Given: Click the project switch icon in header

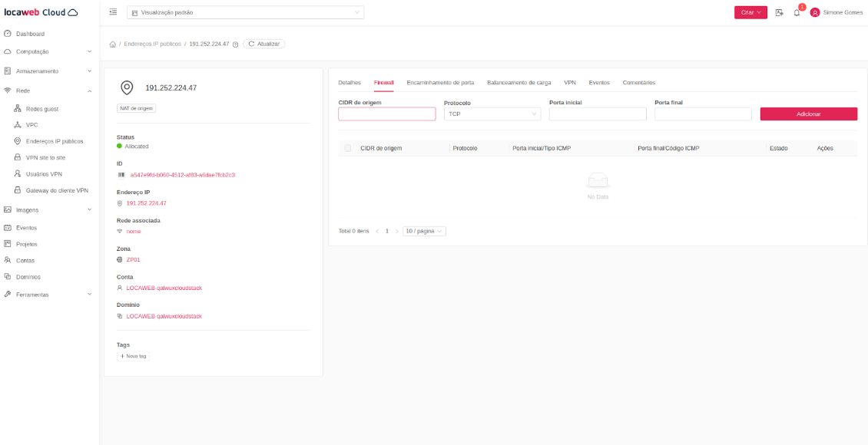Looking at the screenshot, I should coord(780,12).
